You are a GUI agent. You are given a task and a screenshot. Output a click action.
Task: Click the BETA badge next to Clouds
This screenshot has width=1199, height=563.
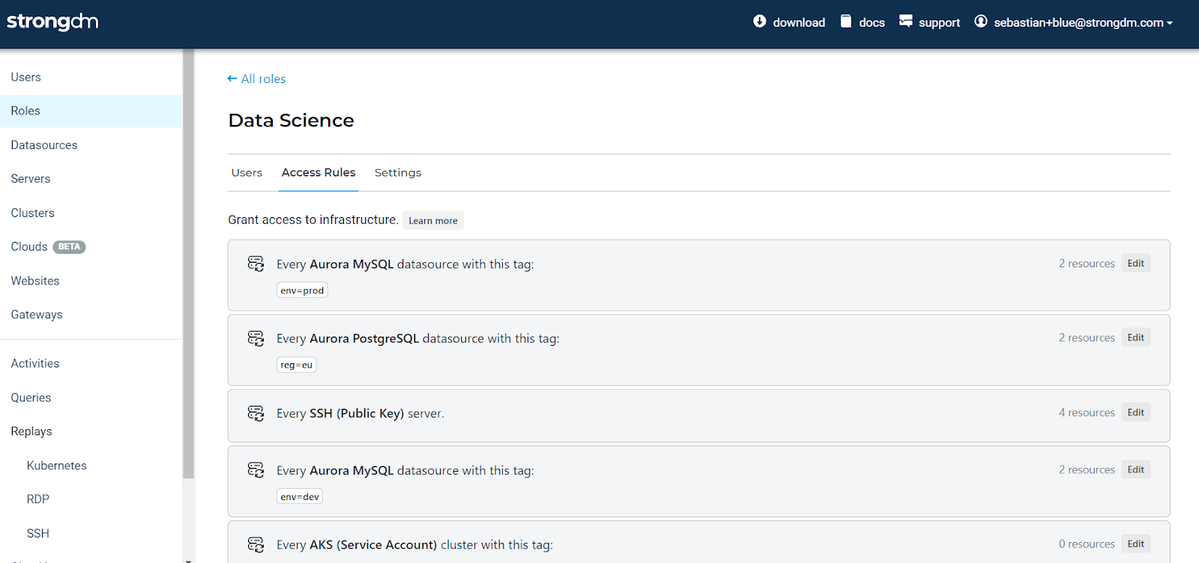[69, 247]
